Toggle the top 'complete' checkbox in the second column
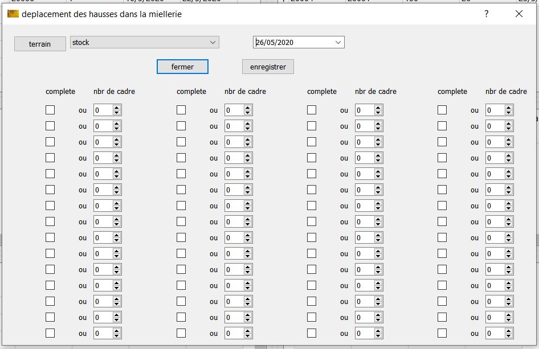The width and height of the screenshot is (539, 349). (181, 110)
